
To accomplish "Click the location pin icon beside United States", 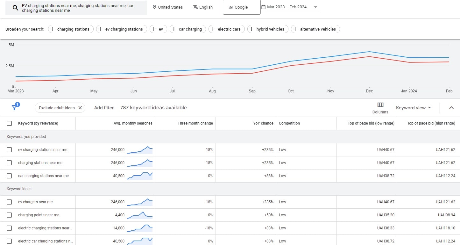I will pos(154,7).
